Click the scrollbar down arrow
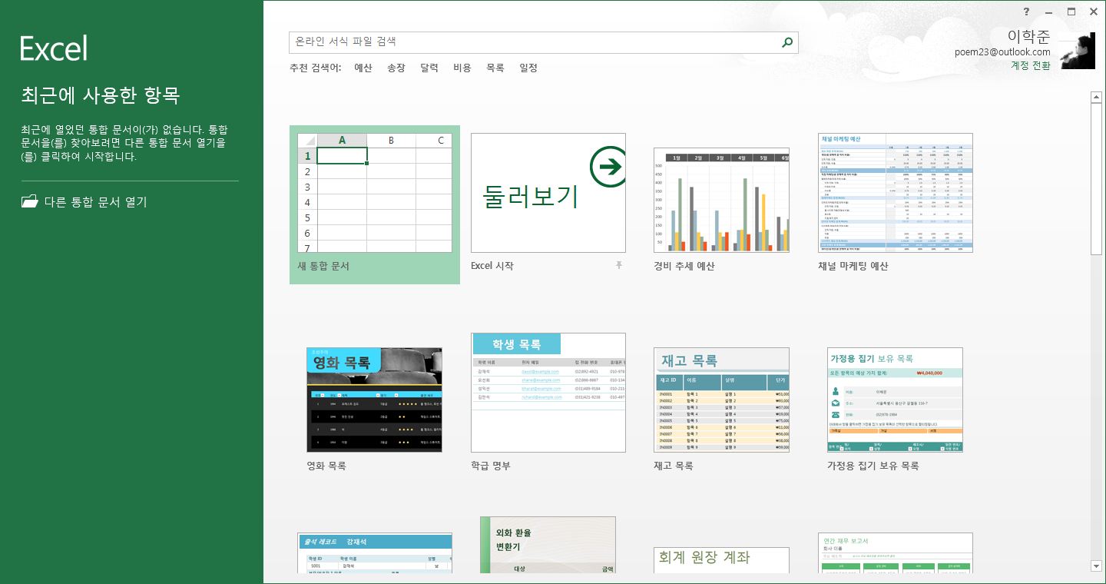This screenshot has width=1106, height=584. coord(1096,566)
